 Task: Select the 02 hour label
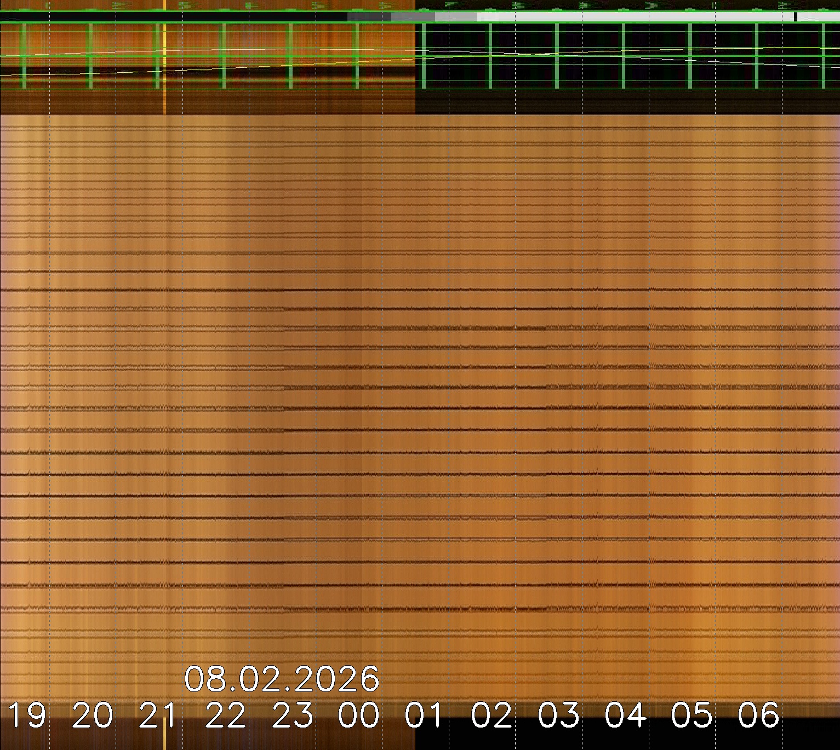492,716
